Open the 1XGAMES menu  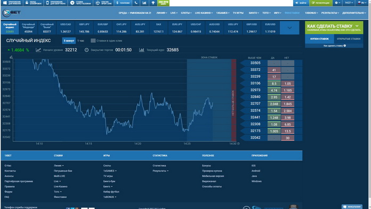tap(223, 13)
